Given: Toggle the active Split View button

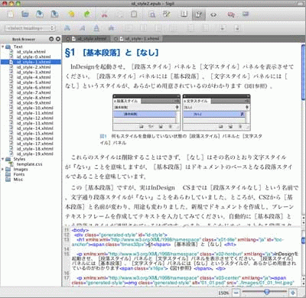Looking at the screenshot, I should (199, 15).
